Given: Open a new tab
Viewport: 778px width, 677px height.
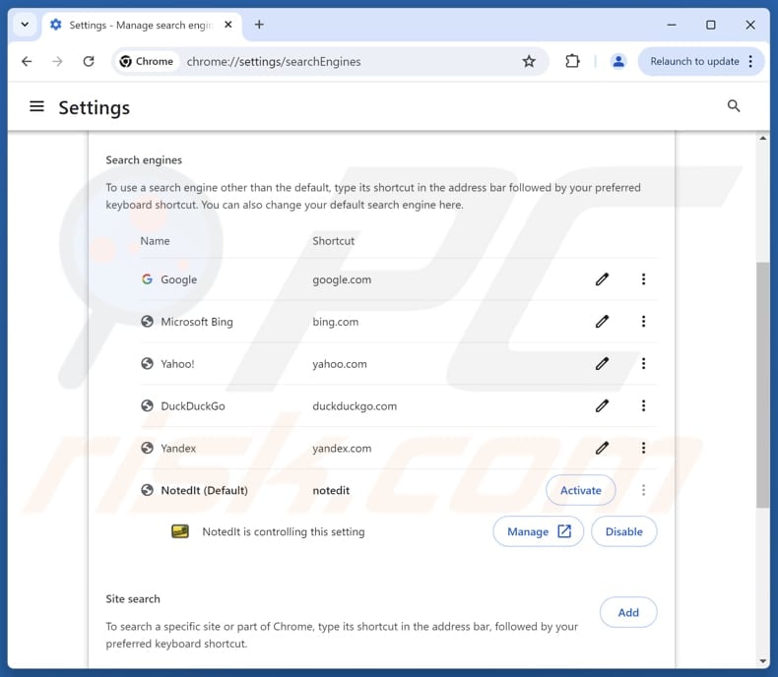Looking at the screenshot, I should click(259, 25).
